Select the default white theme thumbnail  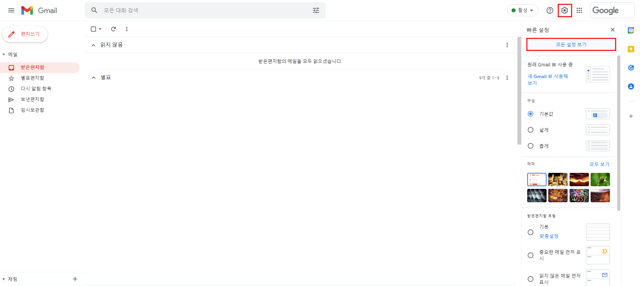(537, 180)
